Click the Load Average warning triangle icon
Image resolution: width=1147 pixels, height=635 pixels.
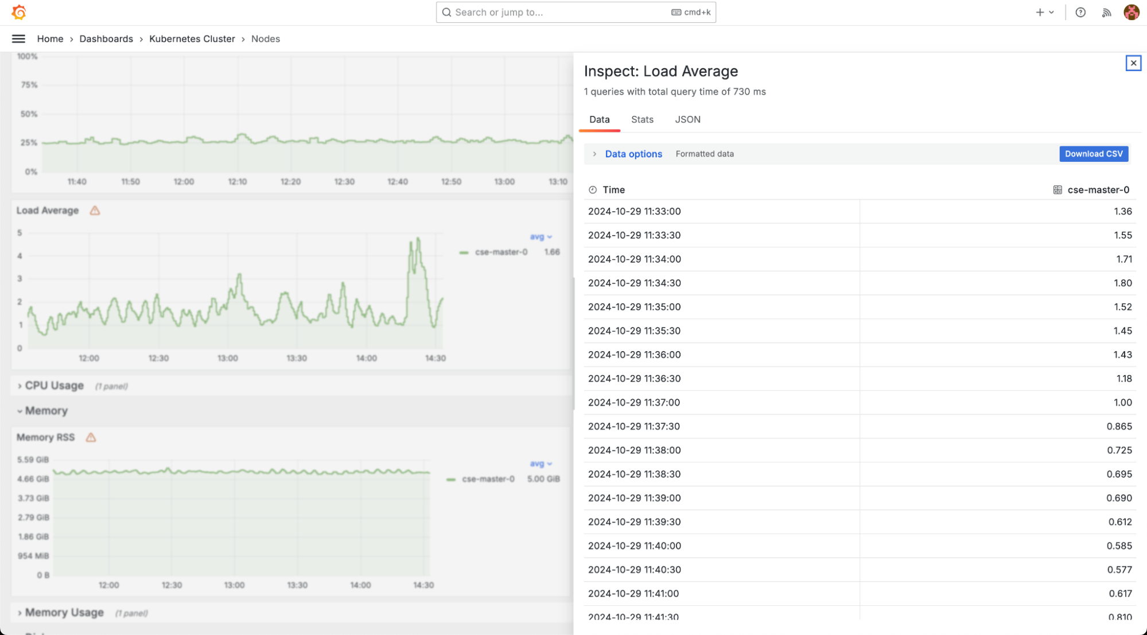(95, 211)
